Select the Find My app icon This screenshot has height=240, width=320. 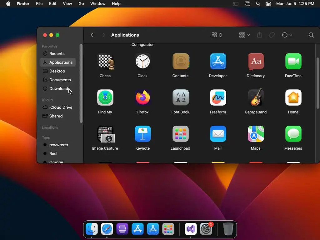[x=105, y=97]
